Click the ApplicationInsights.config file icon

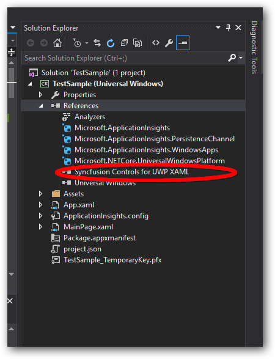pyautogui.click(x=56, y=216)
